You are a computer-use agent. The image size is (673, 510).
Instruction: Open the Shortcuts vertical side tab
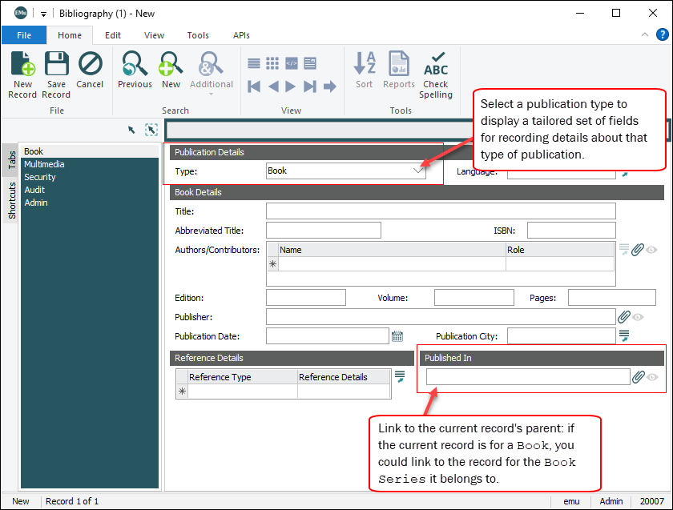click(12, 200)
